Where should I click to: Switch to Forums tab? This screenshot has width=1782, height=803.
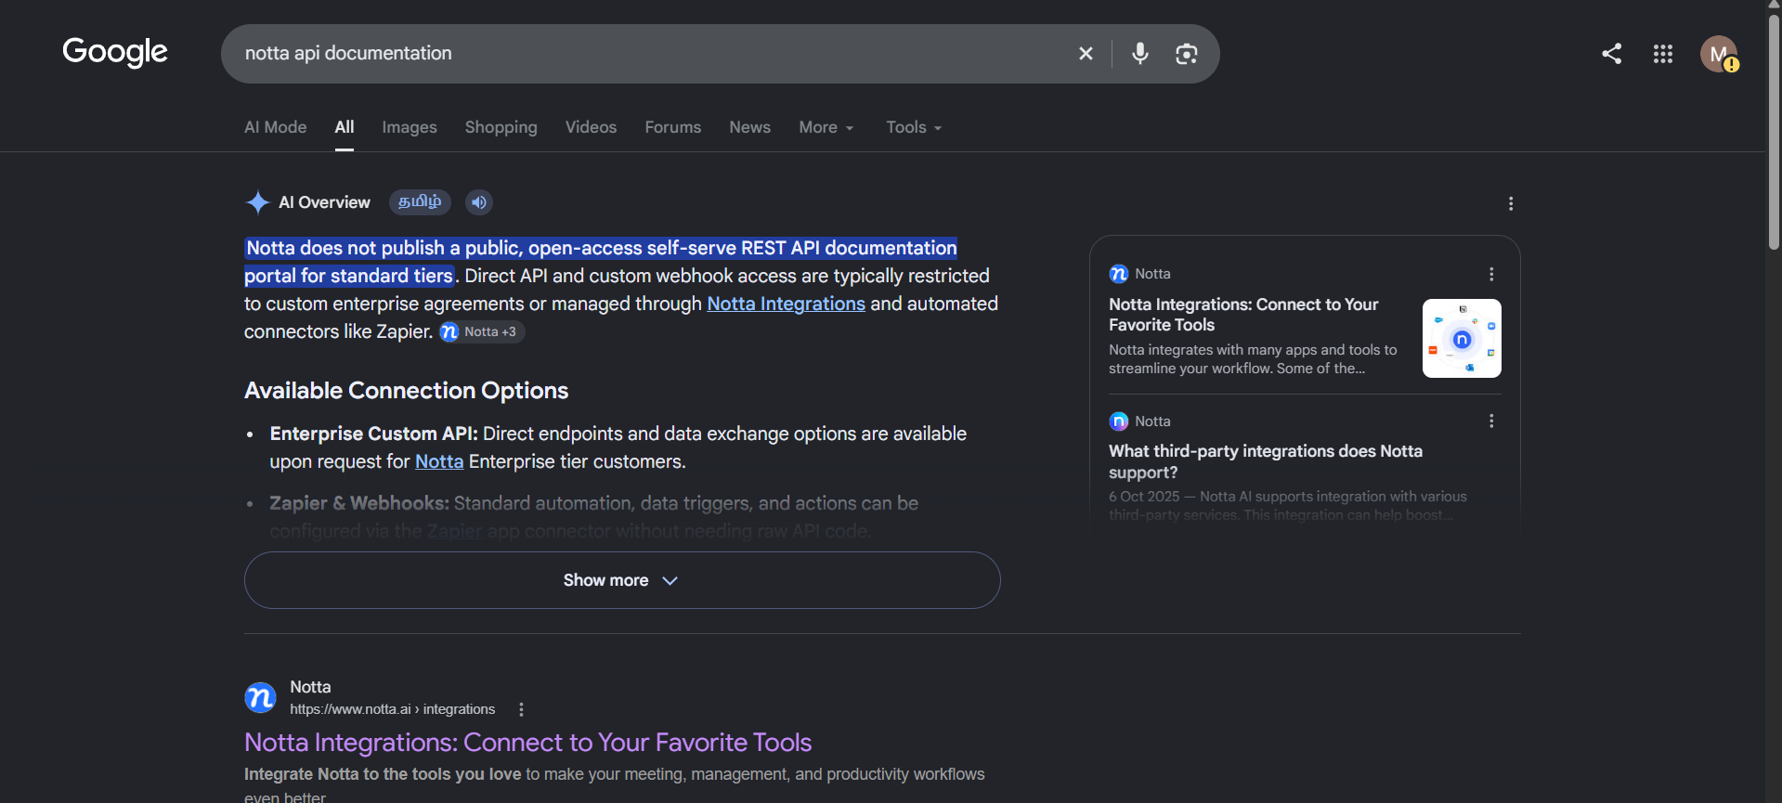point(673,127)
